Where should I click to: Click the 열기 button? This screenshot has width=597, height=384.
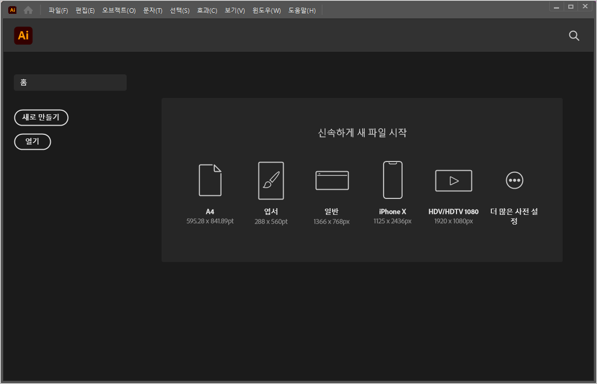coord(32,142)
